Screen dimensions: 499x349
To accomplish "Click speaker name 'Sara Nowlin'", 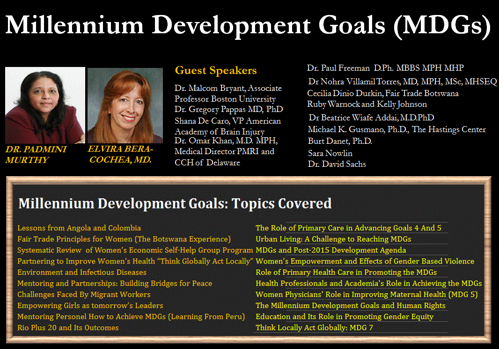I will [330, 153].
